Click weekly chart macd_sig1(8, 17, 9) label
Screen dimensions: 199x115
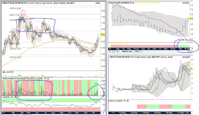click(x=119, y=44)
